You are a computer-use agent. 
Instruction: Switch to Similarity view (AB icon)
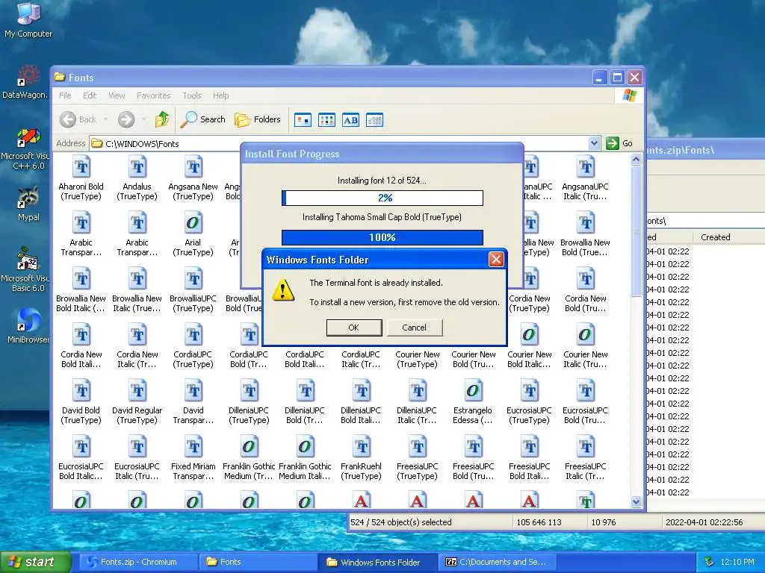pos(350,120)
